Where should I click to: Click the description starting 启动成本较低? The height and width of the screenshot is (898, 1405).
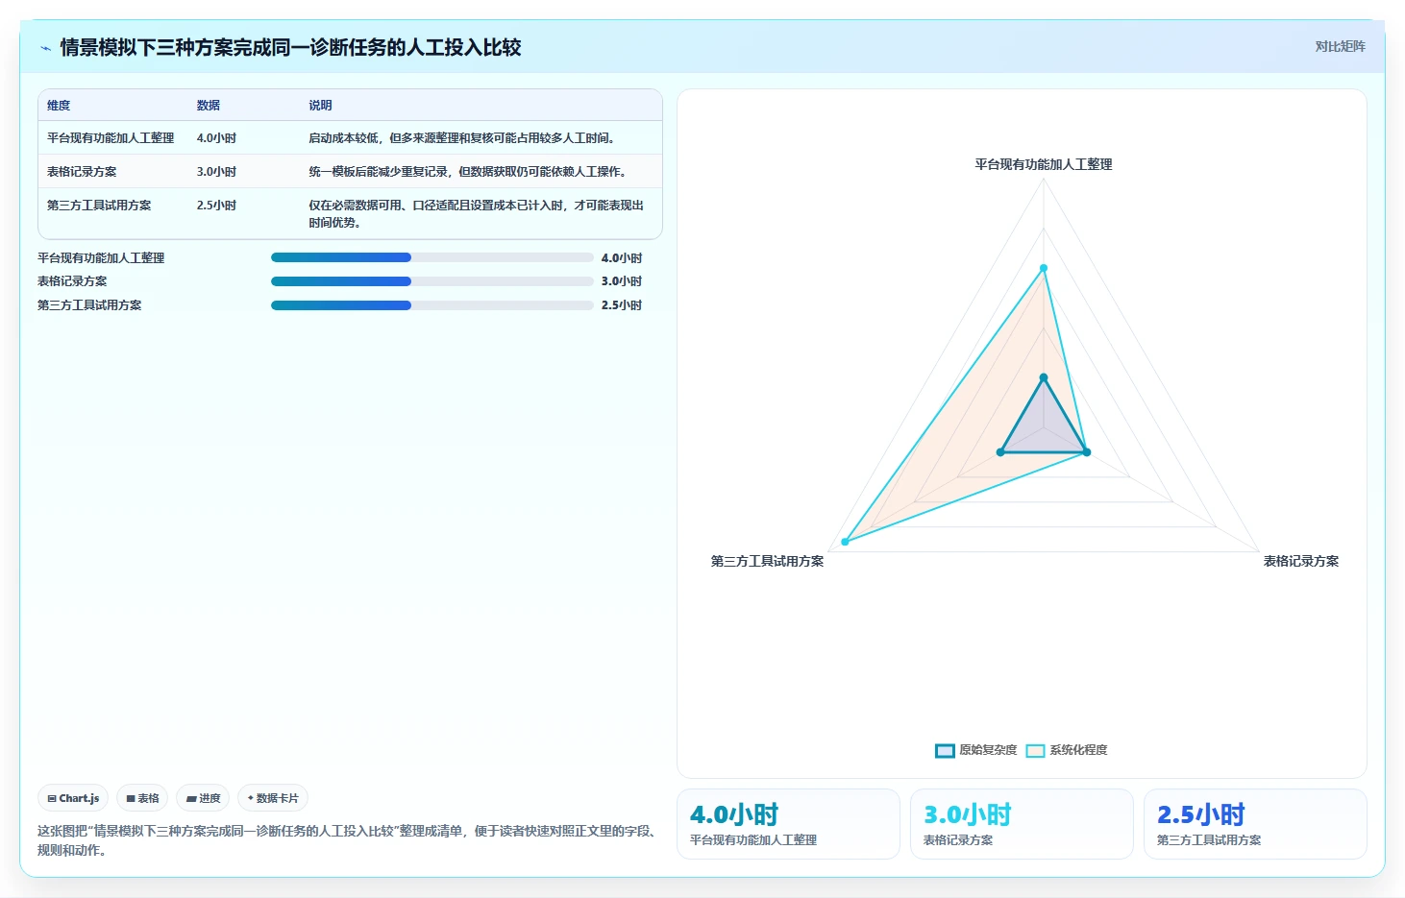(464, 138)
